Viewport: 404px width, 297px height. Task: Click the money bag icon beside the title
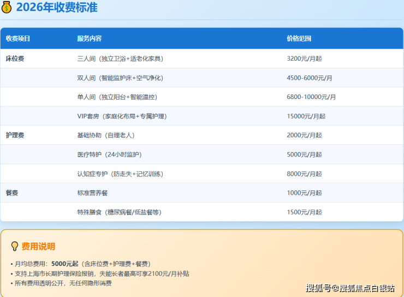click(x=7, y=7)
